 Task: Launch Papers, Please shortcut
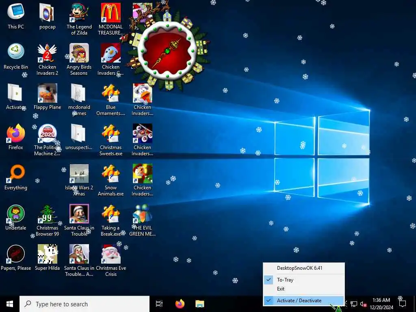tap(16, 257)
